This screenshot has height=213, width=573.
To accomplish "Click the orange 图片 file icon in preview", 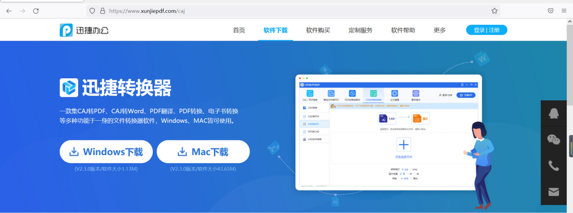I will click(417, 118).
